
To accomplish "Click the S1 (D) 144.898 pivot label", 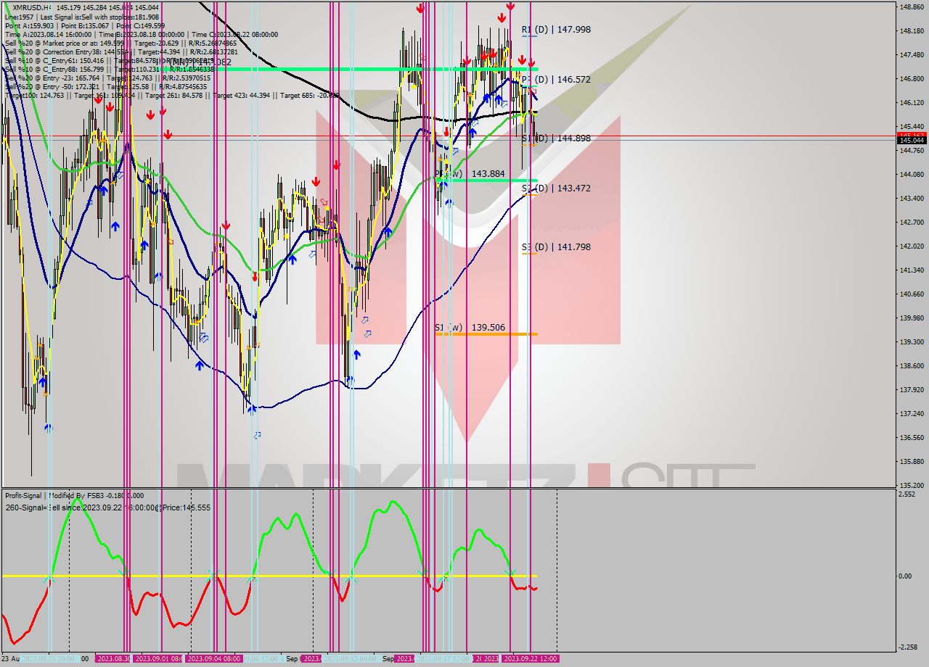I will tap(556, 138).
